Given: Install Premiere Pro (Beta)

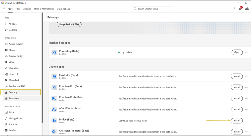Looking at the screenshot, I should pyautogui.click(x=237, y=87).
